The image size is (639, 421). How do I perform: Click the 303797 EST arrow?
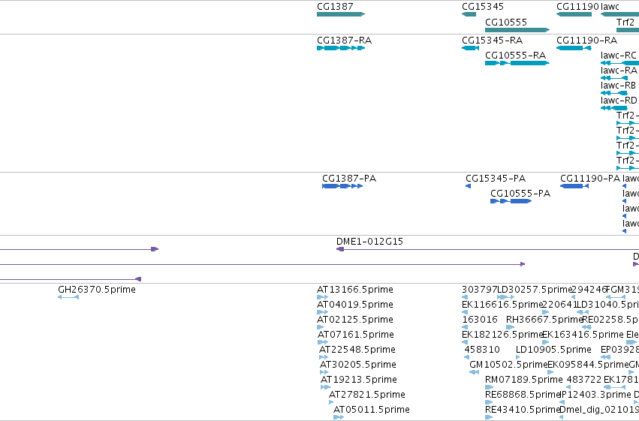click(x=465, y=297)
